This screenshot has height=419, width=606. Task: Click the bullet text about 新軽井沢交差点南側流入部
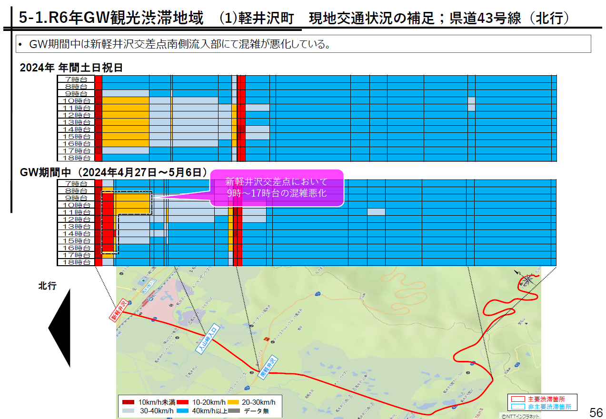[x=180, y=45]
